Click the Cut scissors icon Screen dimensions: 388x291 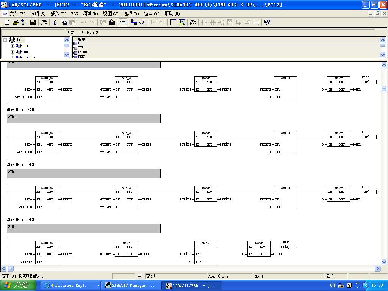pyautogui.click(x=55, y=22)
